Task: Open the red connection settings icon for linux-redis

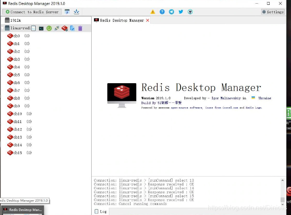Action: pos(65,28)
